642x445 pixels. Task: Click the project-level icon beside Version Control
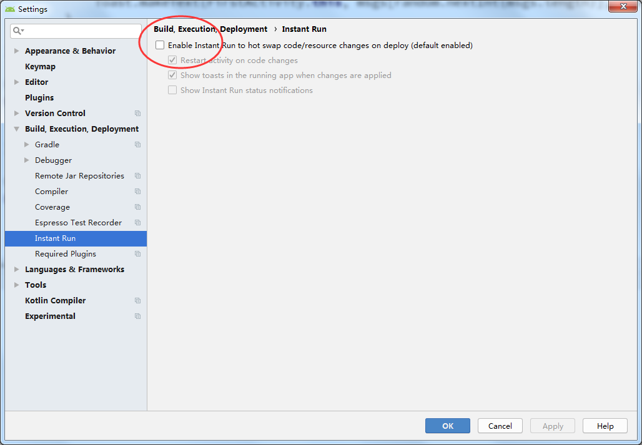[138, 114]
